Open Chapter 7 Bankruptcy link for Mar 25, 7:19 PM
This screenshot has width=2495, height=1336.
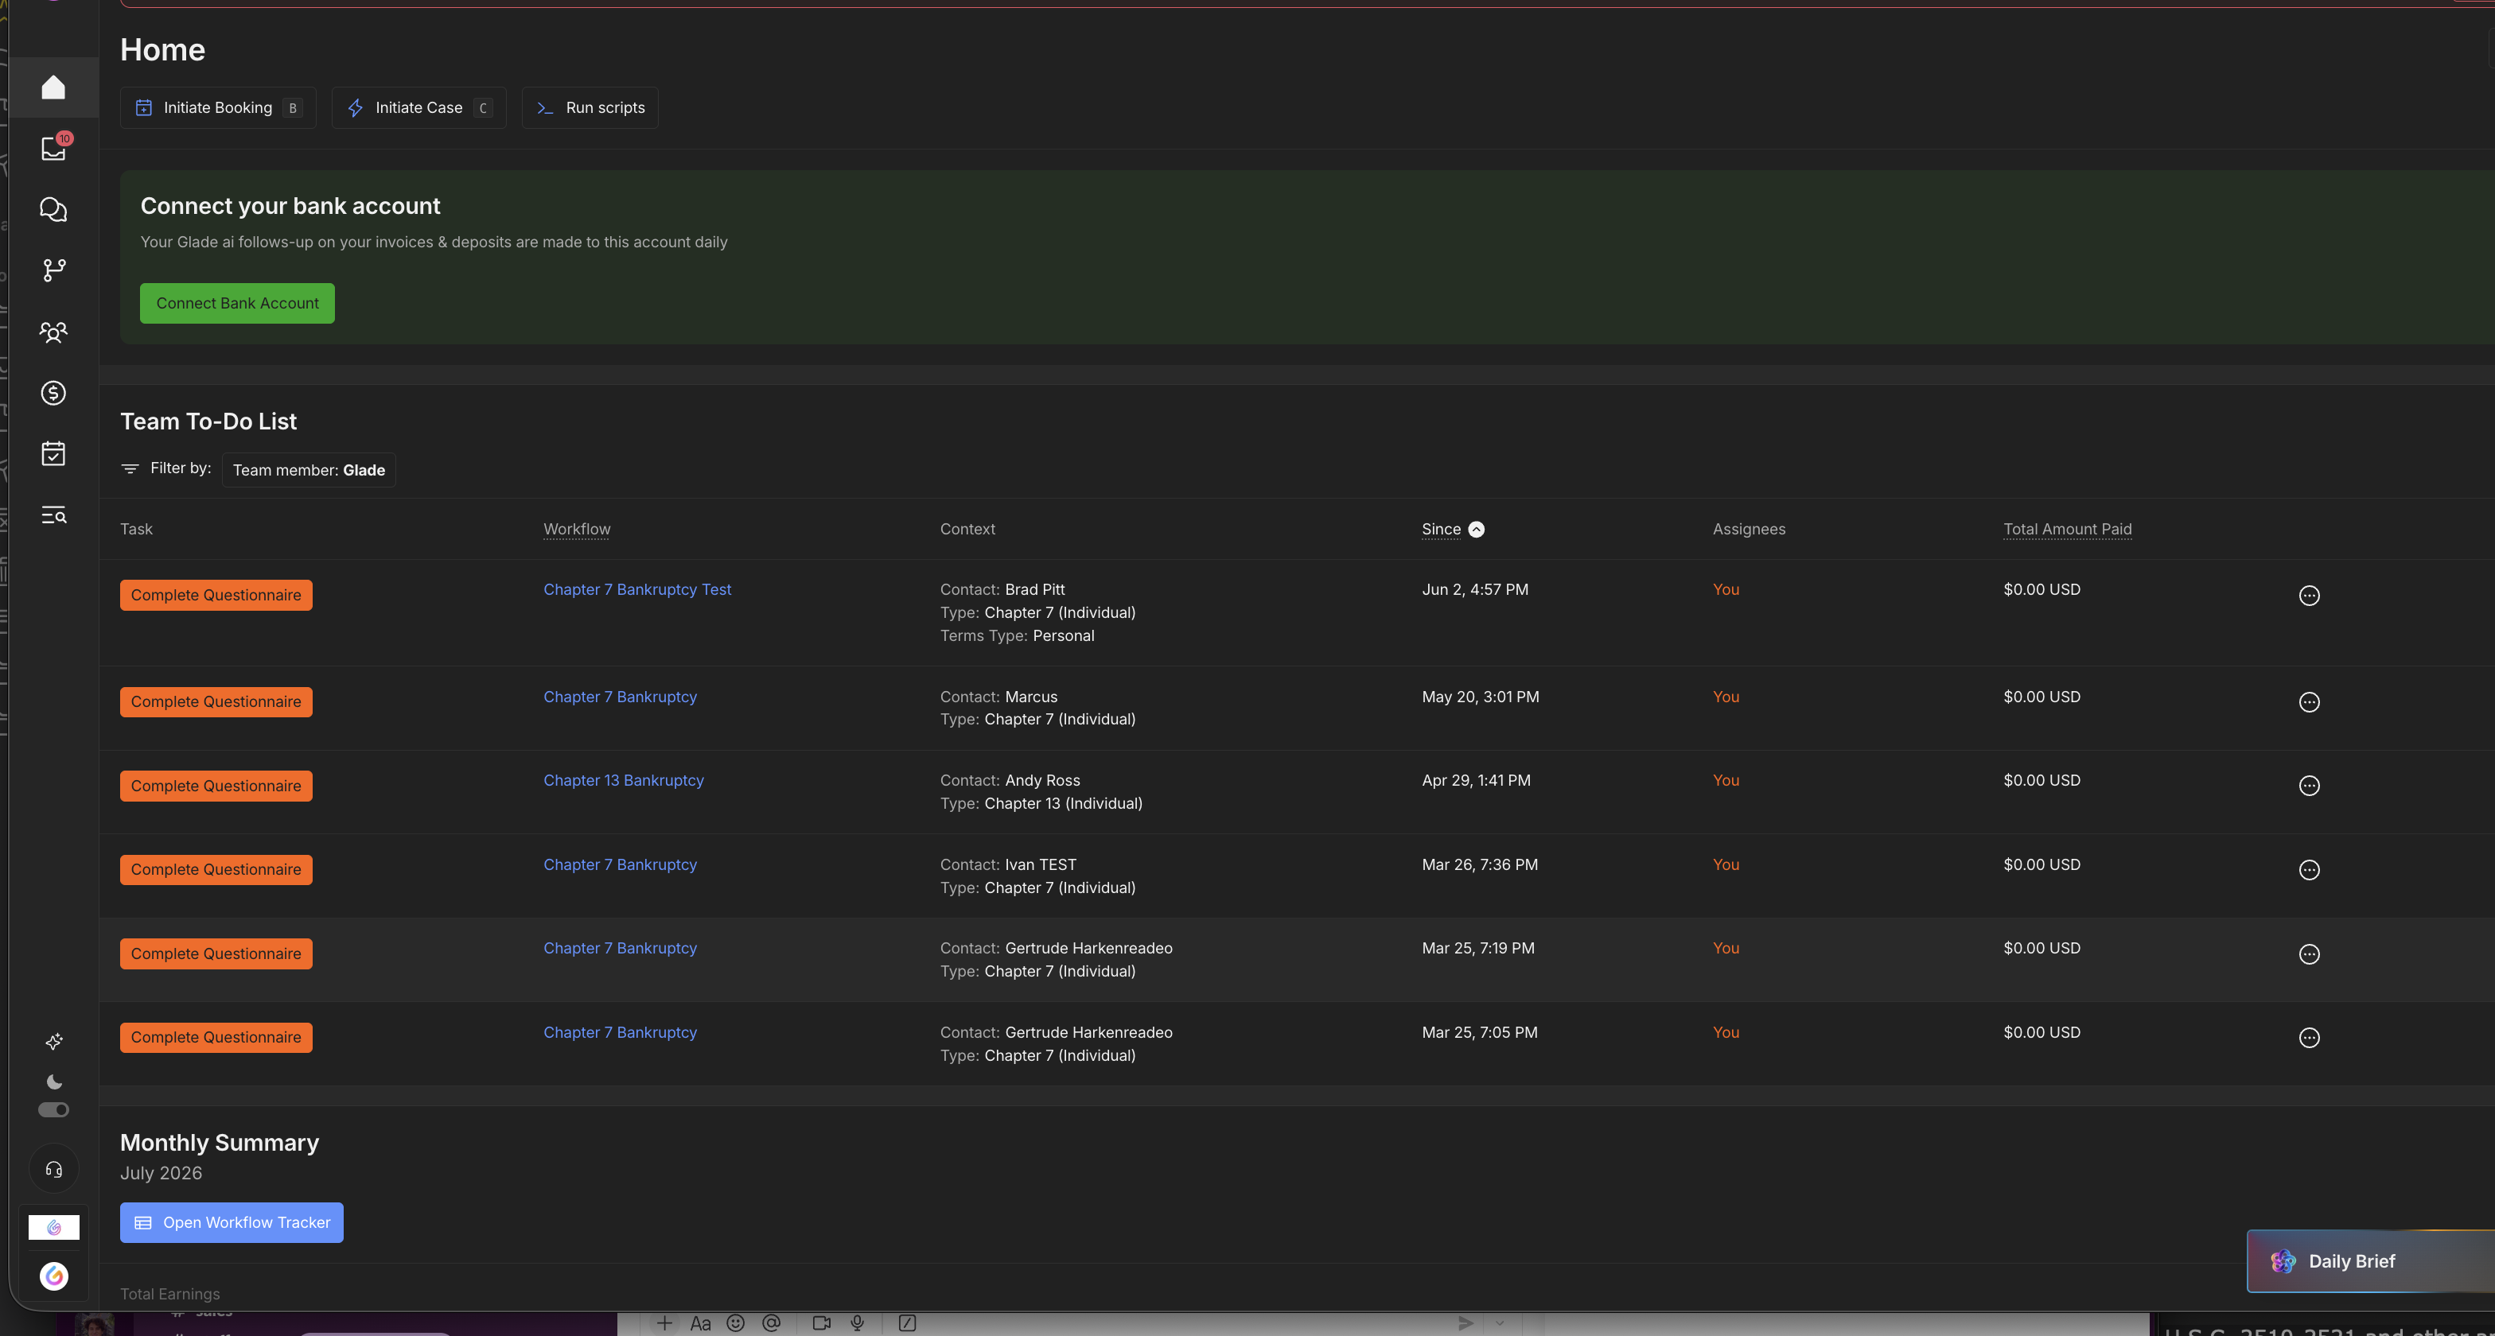click(620, 948)
